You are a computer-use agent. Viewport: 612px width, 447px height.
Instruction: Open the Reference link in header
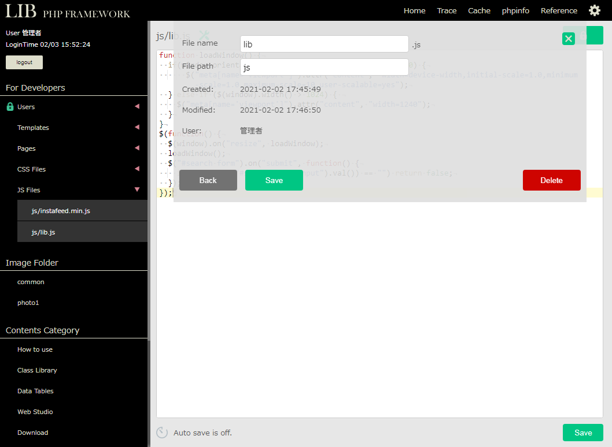[559, 10]
